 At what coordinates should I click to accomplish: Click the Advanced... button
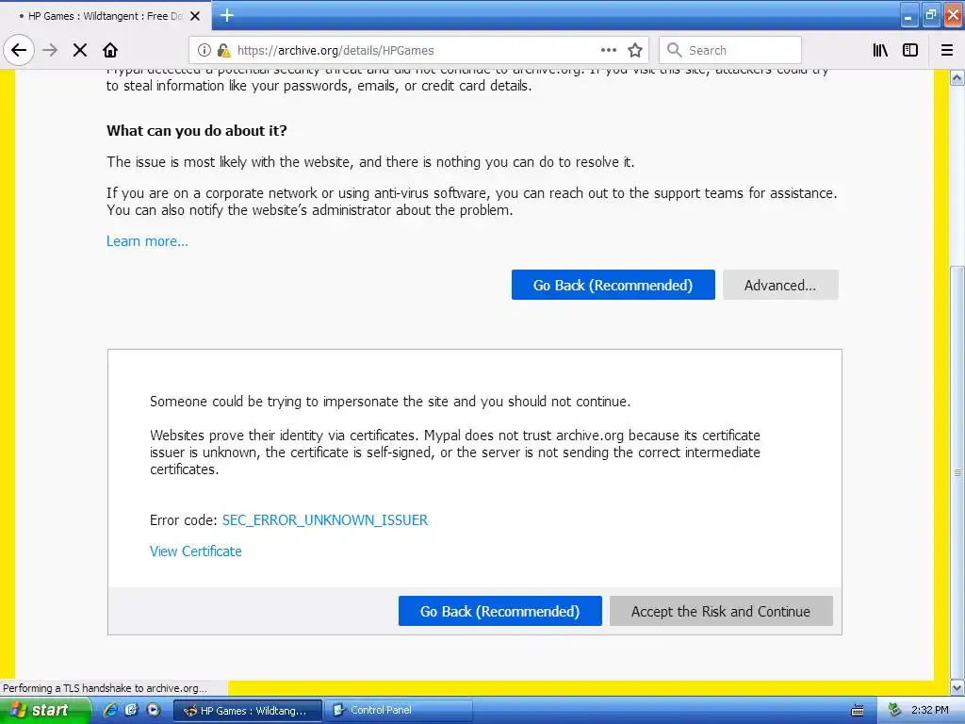point(780,285)
